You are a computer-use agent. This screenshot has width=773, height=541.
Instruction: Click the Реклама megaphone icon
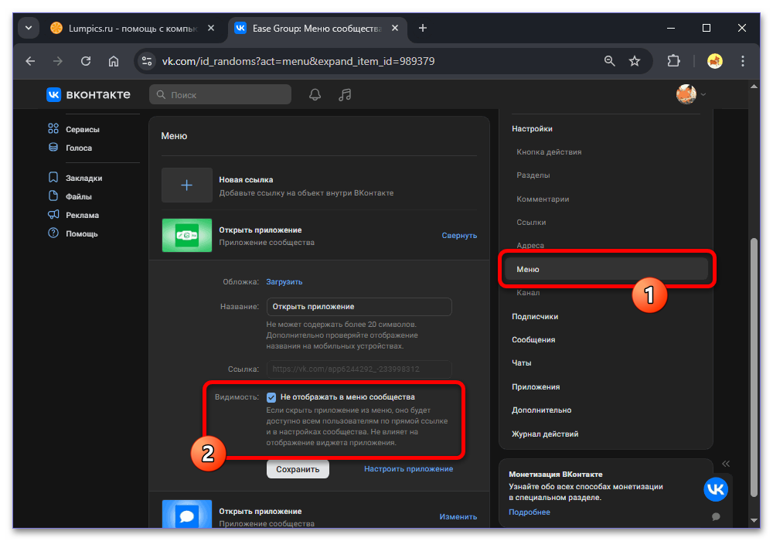pos(53,214)
